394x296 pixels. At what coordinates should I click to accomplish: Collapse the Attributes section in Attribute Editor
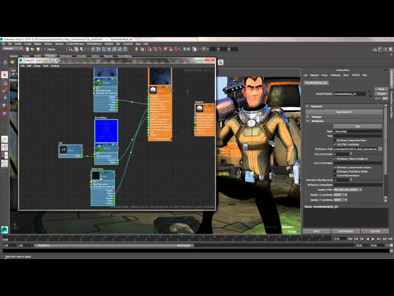coord(308,121)
